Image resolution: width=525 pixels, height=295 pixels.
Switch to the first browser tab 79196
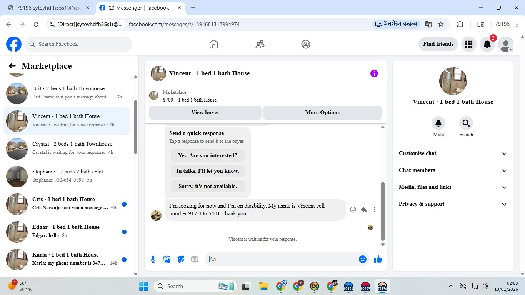[48, 8]
